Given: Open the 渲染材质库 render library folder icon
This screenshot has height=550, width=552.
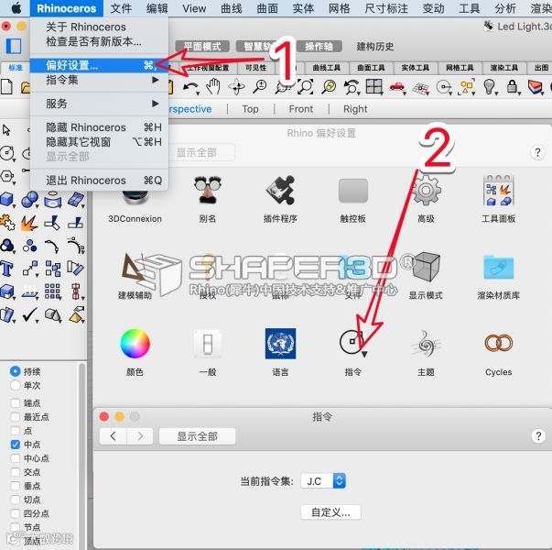Looking at the screenshot, I should [499, 267].
